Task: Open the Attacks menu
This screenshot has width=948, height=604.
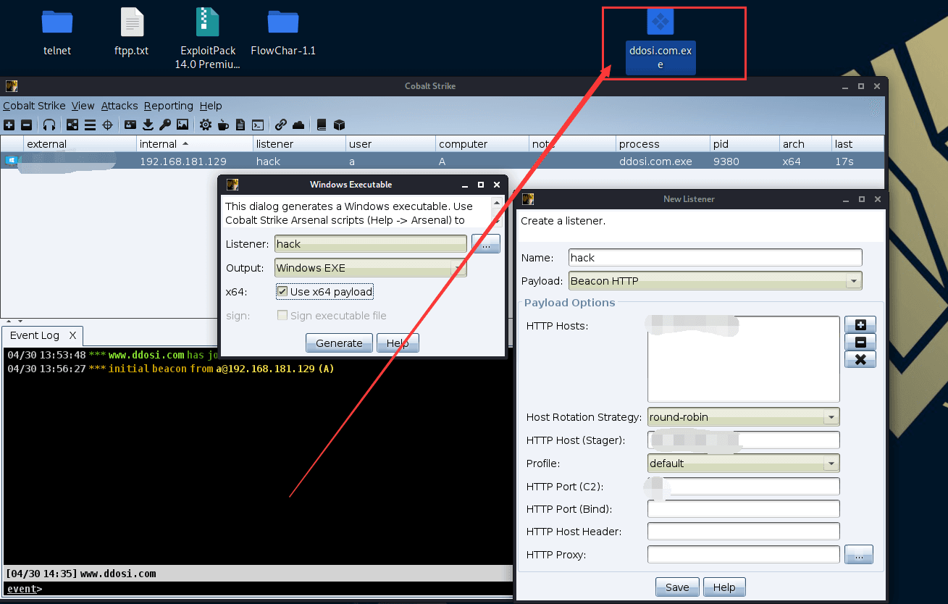Action: (119, 106)
